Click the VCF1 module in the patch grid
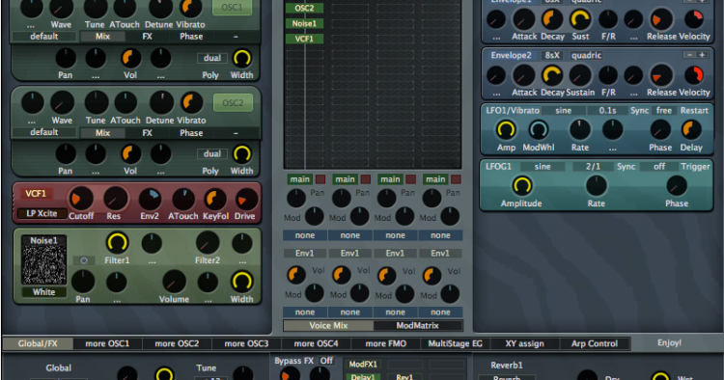The width and height of the screenshot is (724, 380). pyautogui.click(x=304, y=39)
